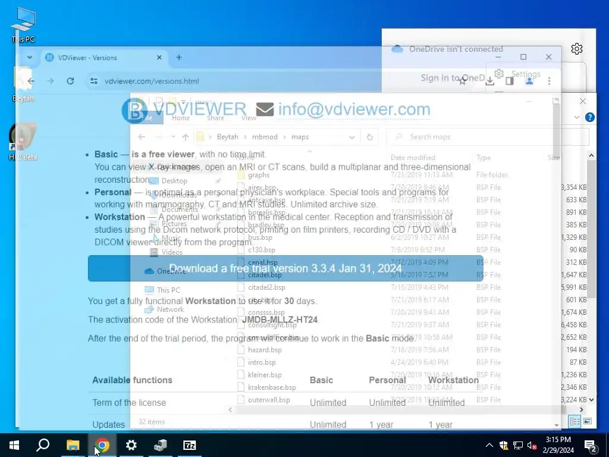Click Explorer help question mark icon
This screenshot has height=457, width=609.
pyautogui.click(x=589, y=117)
